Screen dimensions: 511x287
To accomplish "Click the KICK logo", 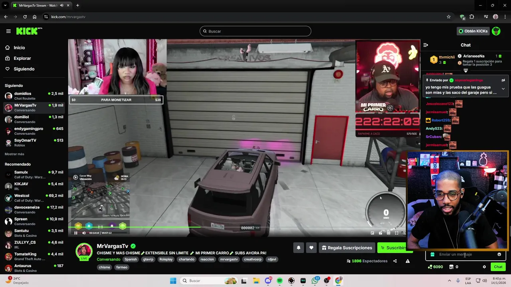I will 29,31.
